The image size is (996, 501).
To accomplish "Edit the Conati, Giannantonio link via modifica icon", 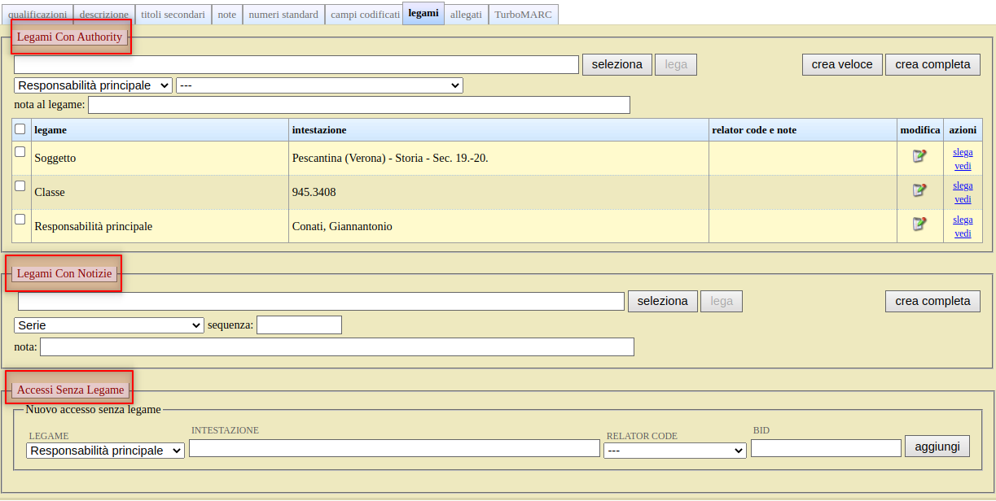I will [919, 224].
